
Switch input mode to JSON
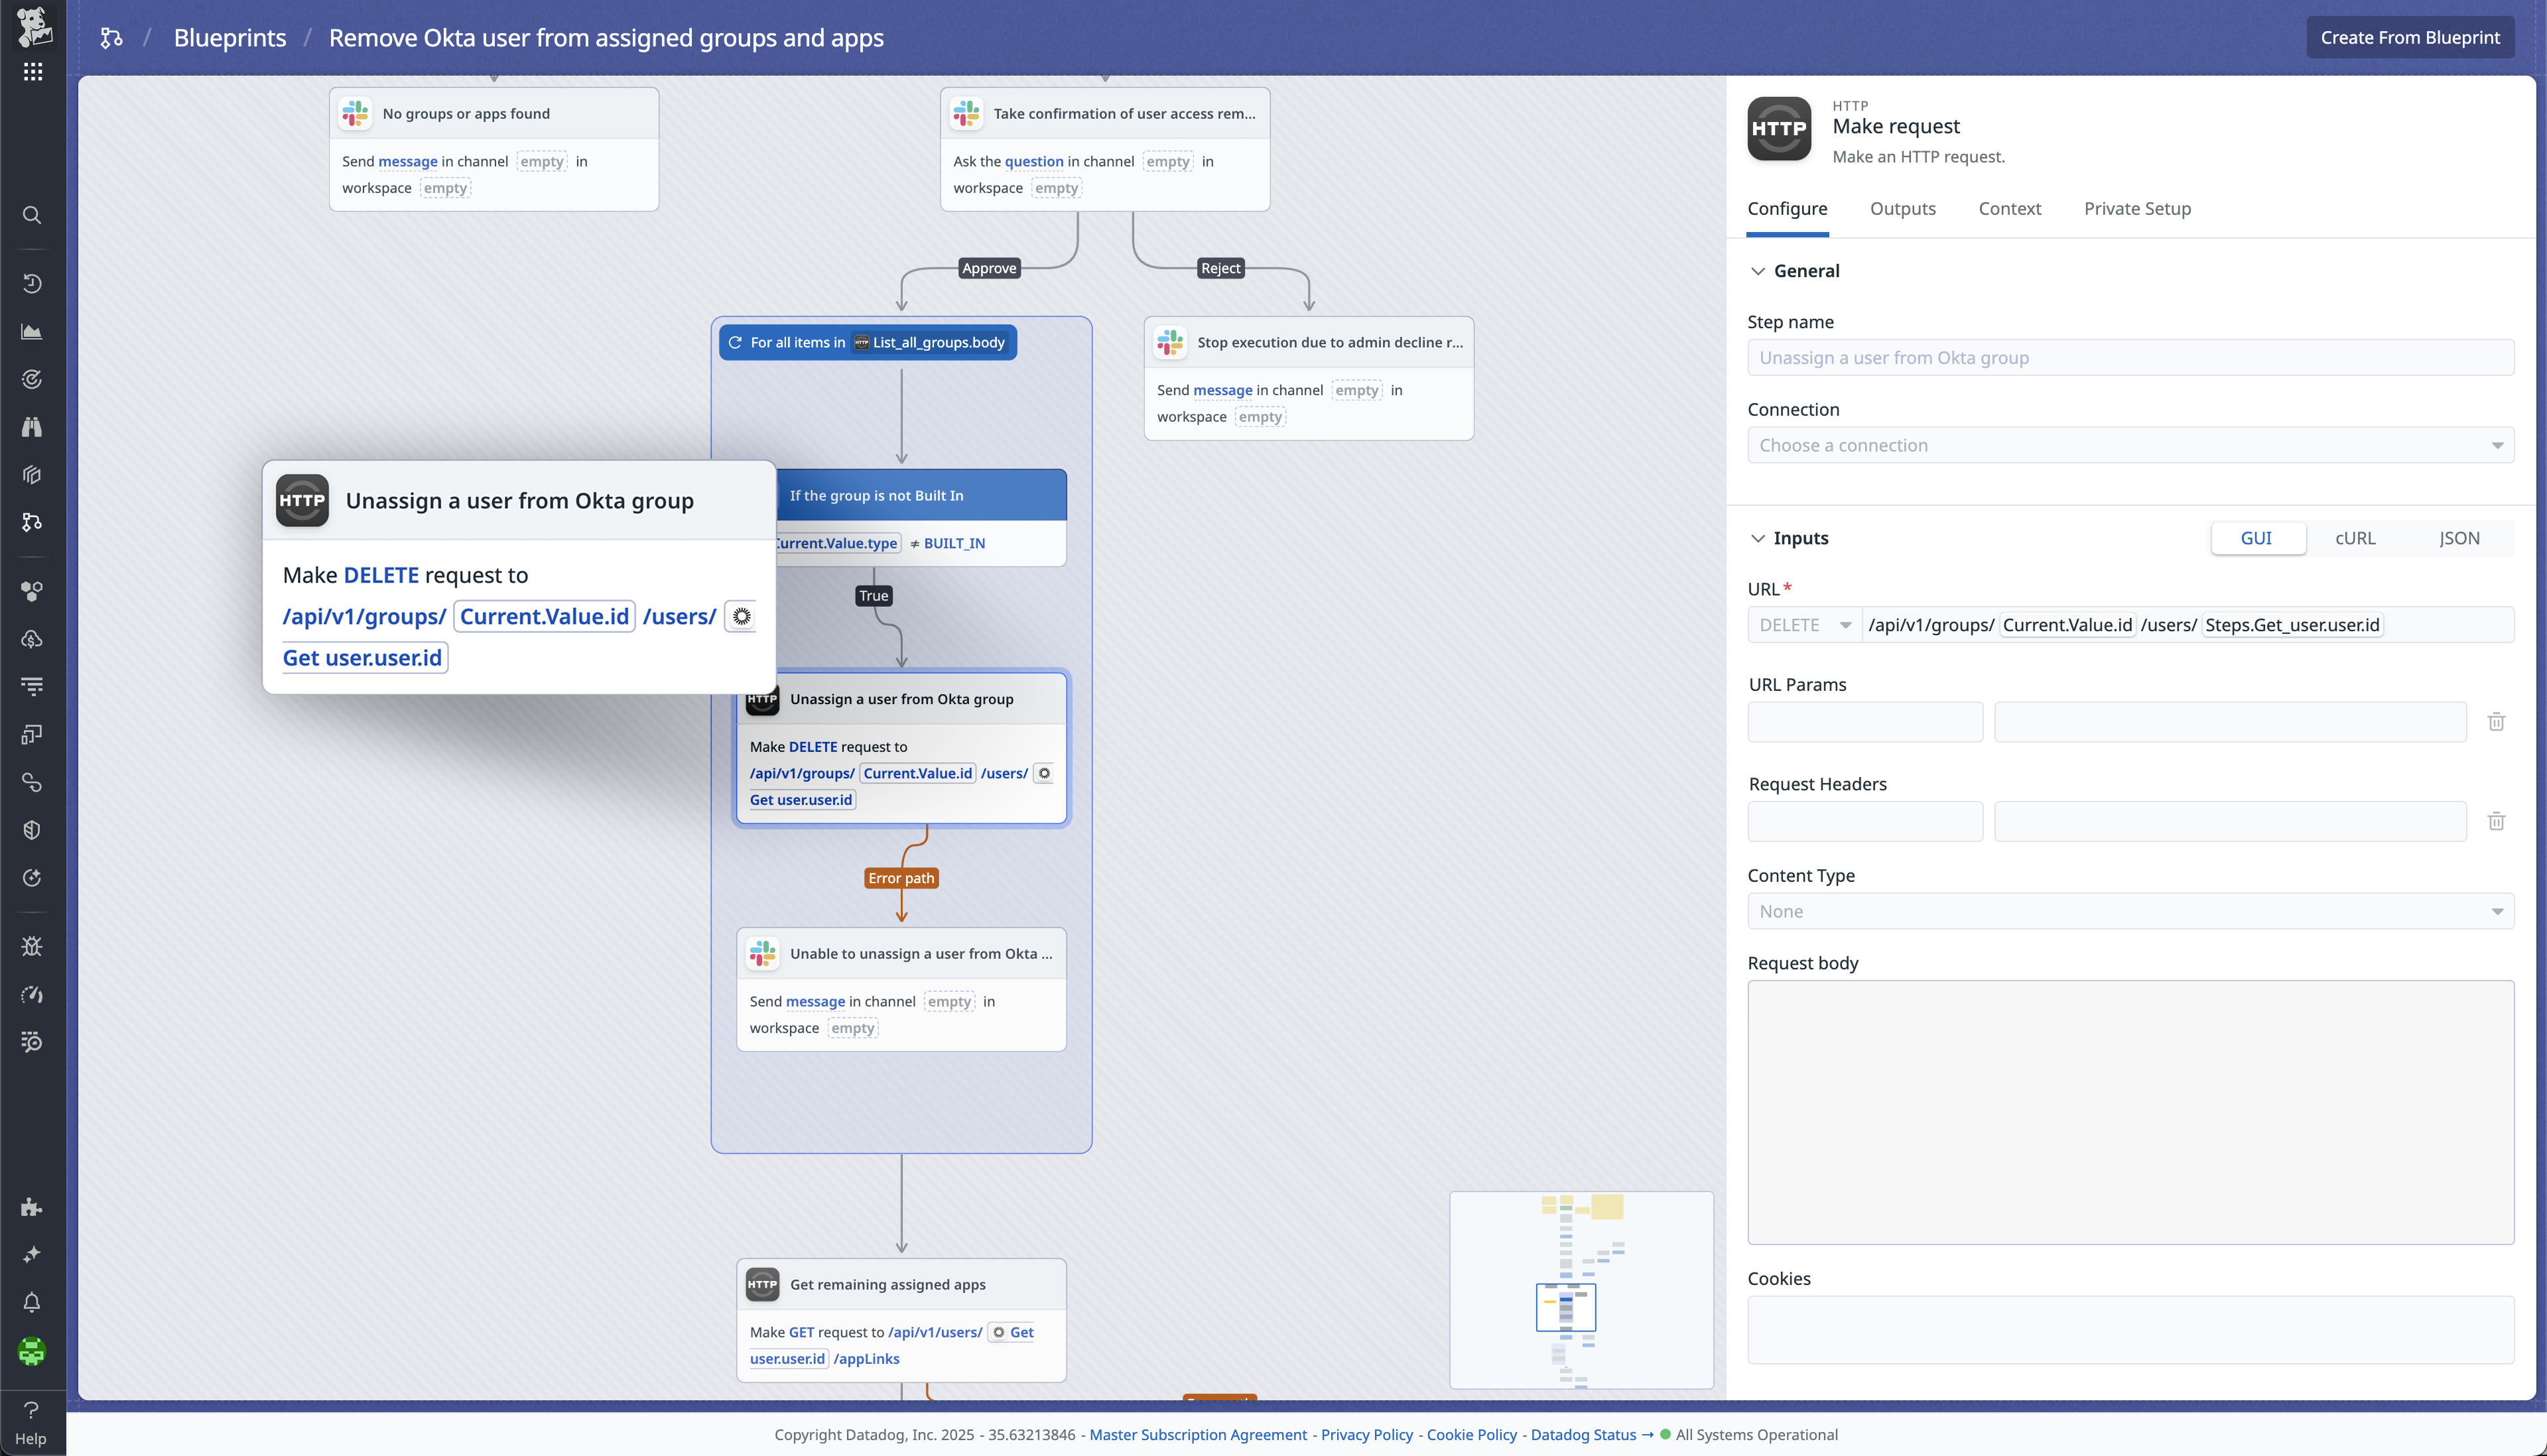2460,537
